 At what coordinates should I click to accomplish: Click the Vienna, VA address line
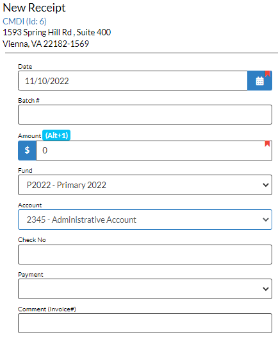(45, 44)
